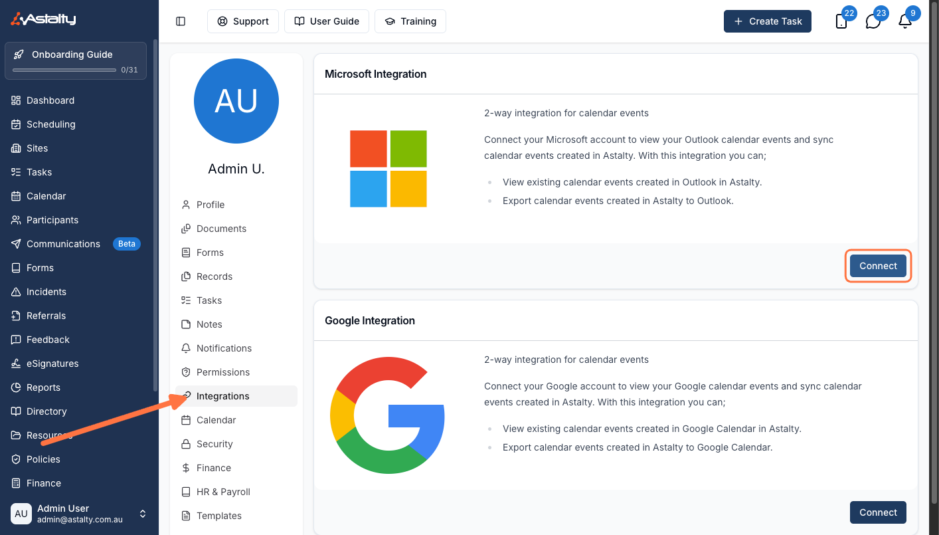Open the Training button
The width and height of the screenshot is (939, 535).
coord(410,21)
